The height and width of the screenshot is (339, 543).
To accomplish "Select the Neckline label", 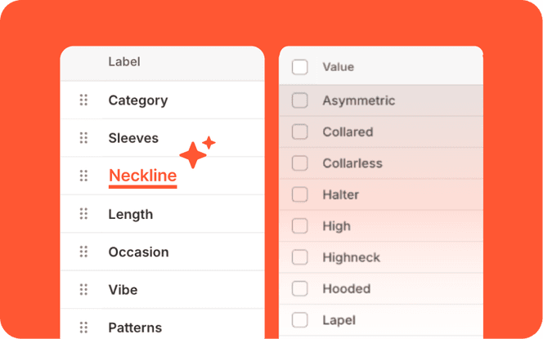I will (142, 176).
